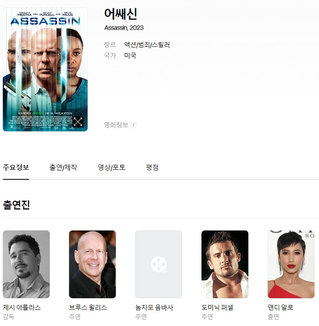Open the 주요정보 tab

[16, 168]
